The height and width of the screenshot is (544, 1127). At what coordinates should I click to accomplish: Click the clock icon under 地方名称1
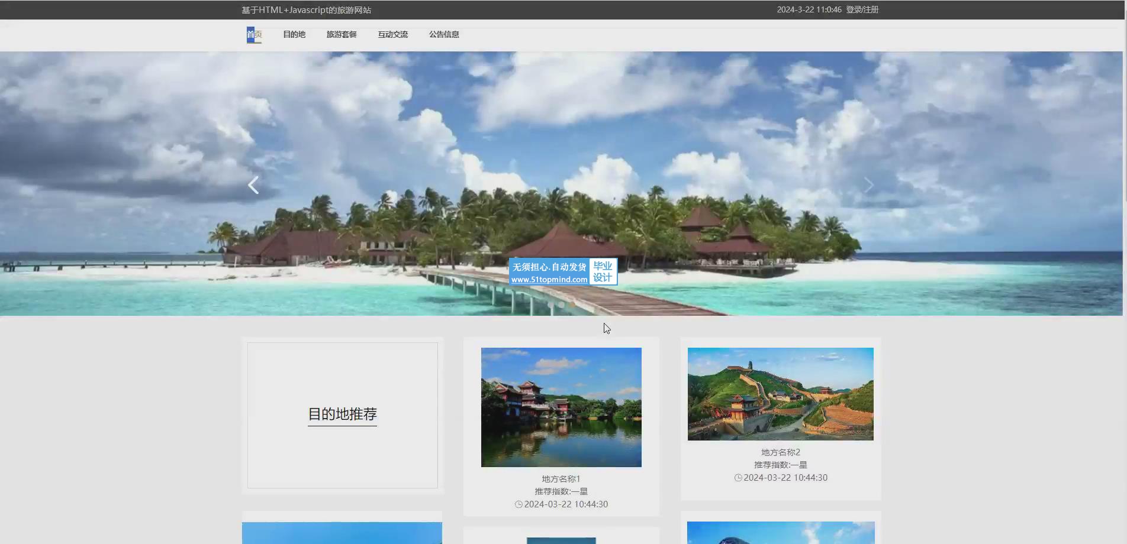[x=519, y=504]
